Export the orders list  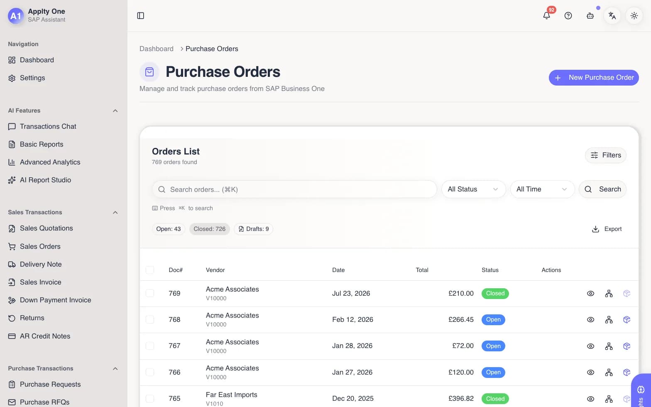point(607,229)
